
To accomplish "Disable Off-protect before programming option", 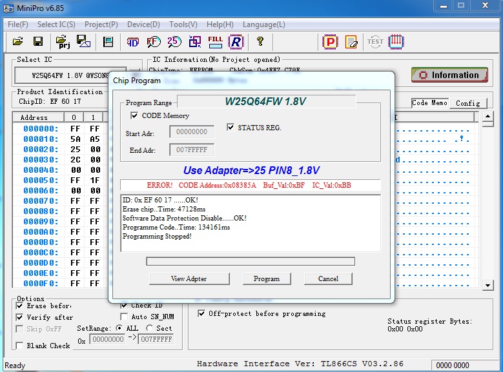I will (x=201, y=314).
